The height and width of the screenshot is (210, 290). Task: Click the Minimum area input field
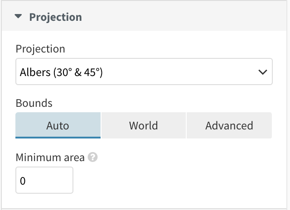tap(44, 180)
